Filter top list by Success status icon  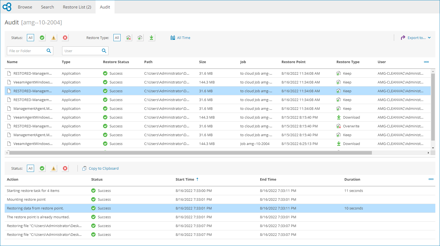42,38
